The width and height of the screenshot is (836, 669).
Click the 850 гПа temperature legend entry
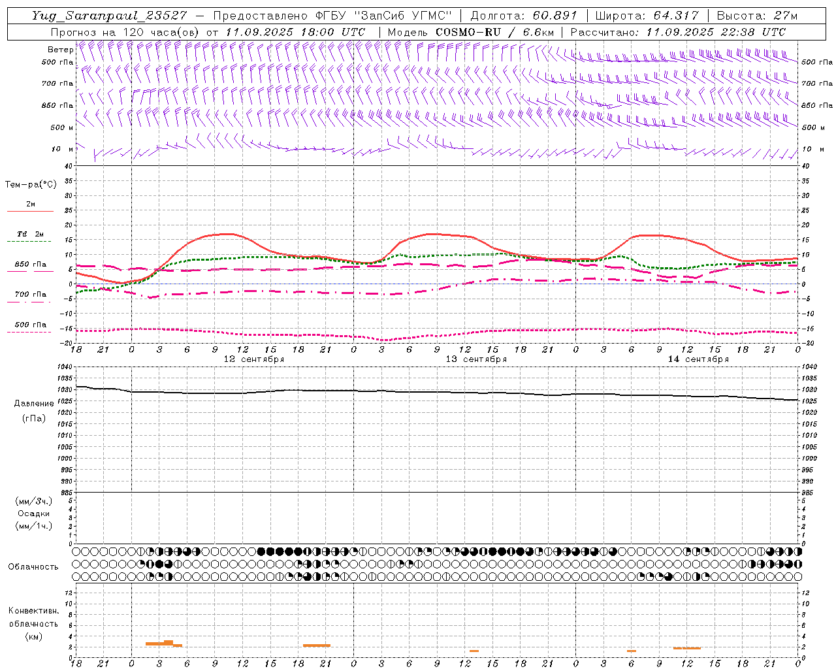click(x=31, y=265)
